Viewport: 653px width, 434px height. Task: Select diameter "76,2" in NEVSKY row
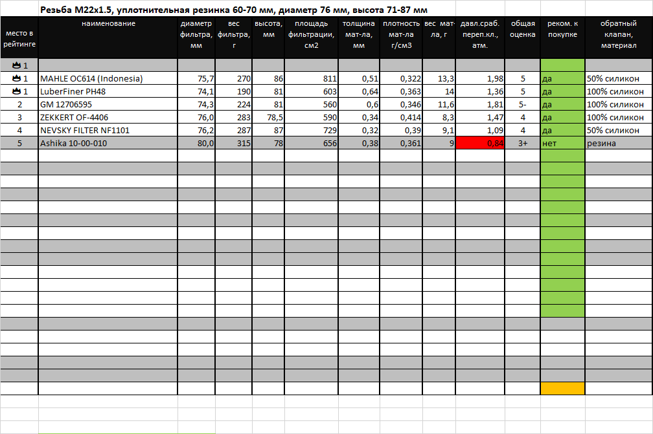[196, 130]
